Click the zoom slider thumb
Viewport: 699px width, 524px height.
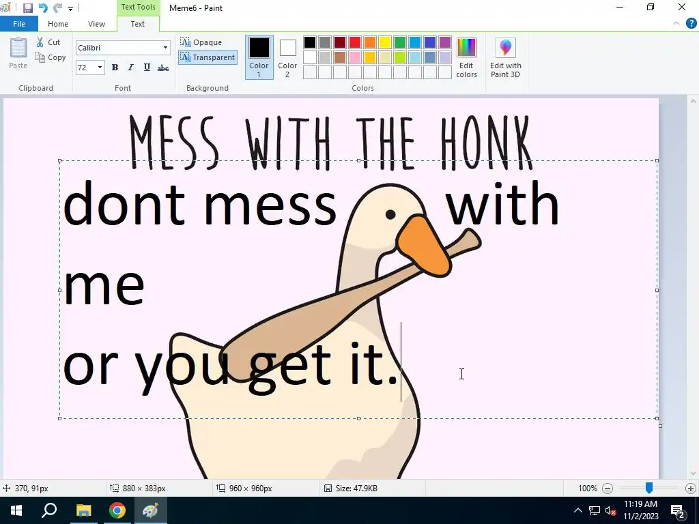pyautogui.click(x=649, y=489)
